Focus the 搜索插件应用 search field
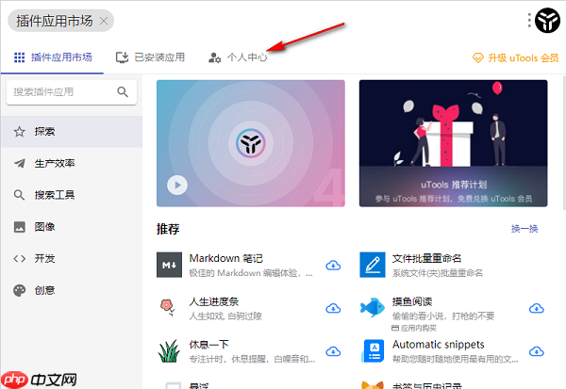Image resolution: width=566 pixels, height=389 pixels. pyautogui.click(x=72, y=92)
